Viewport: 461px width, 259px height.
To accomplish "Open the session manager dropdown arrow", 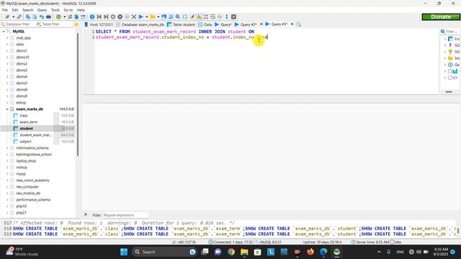I will [x=13, y=17].
